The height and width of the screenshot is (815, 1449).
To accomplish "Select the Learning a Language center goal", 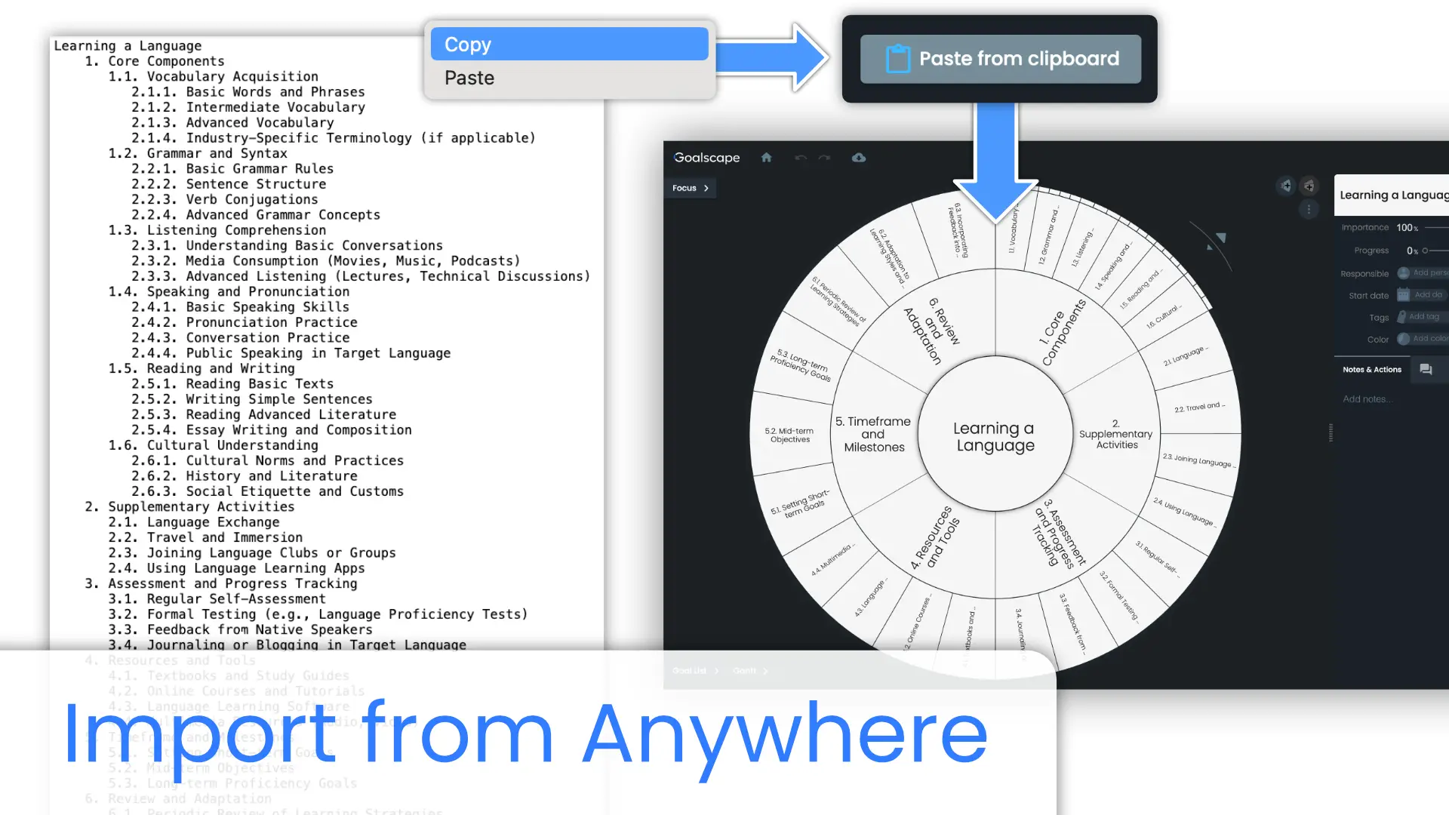I will [x=995, y=436].
